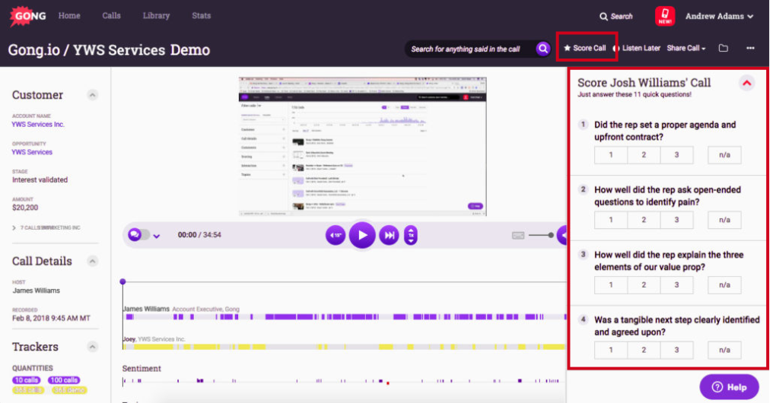Rate question 4 next step as 1
779x403 pixels.
point(611,350)
